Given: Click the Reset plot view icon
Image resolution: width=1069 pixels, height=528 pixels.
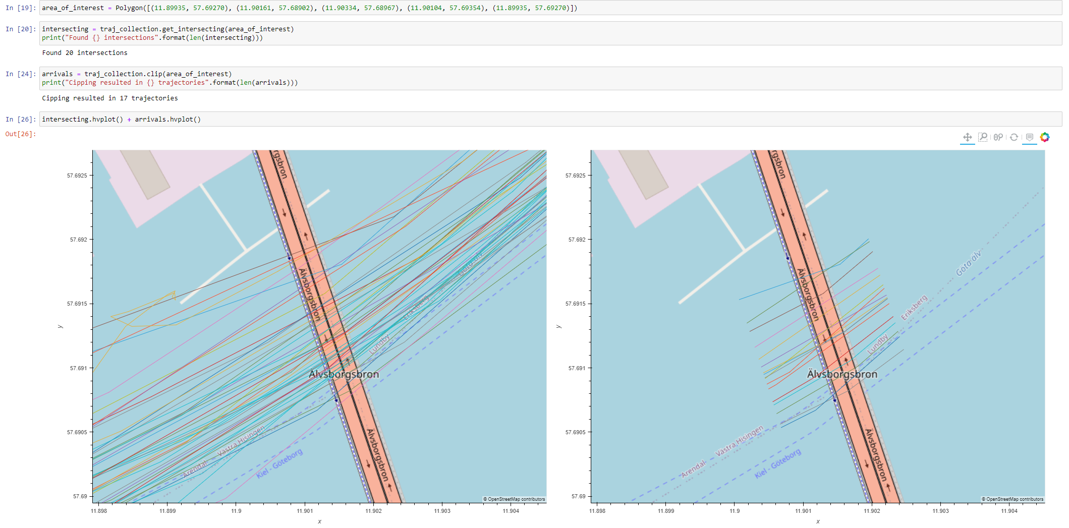Looking at the screenshot, I should 1014,137.
